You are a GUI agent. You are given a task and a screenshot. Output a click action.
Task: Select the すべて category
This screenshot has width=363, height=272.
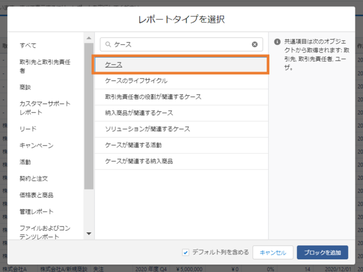click(28, 45)
